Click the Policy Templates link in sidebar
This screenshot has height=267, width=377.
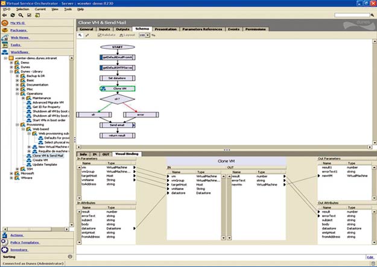click(24, 242)
